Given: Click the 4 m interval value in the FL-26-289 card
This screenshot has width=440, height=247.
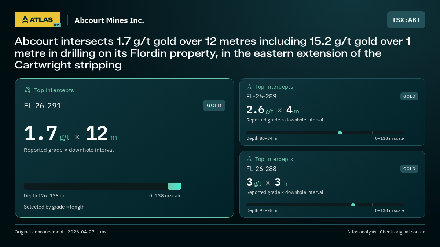Looking at the screenshot, I should [293, 110].
